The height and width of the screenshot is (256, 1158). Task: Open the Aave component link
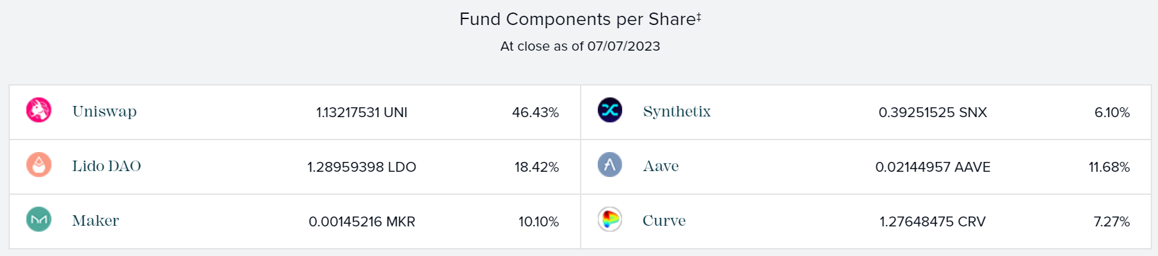[x=661, y=166]
